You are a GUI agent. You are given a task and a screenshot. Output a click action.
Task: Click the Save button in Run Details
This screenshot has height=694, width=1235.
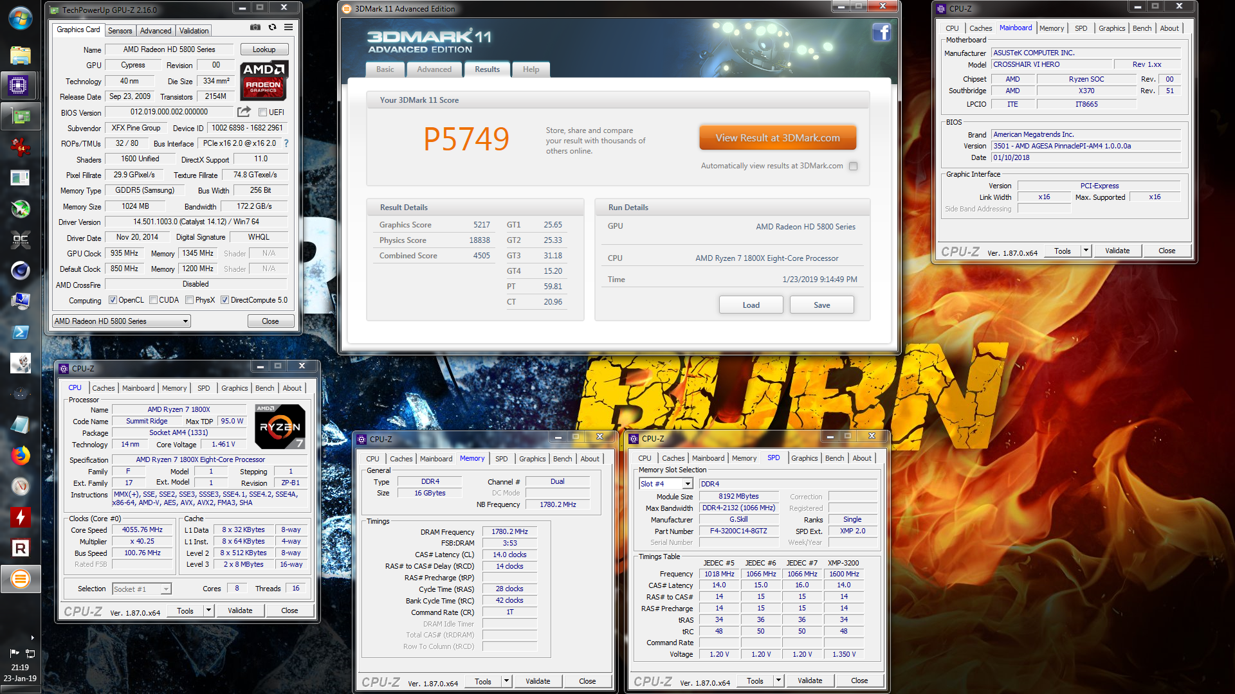(821, 305)
